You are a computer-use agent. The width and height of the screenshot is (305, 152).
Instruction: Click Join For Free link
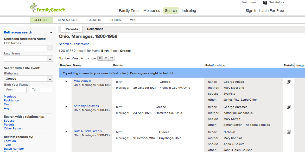(272, 11)
